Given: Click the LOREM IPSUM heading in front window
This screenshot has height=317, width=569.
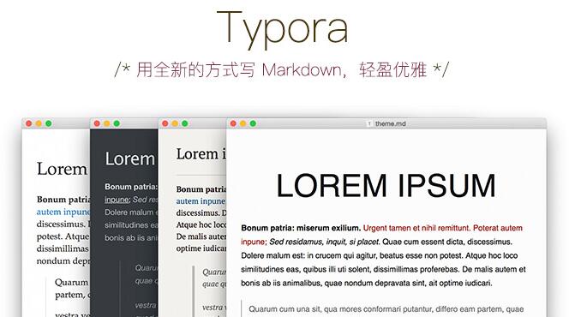Looking at the screenshot, I should click(x=386, y=186).
